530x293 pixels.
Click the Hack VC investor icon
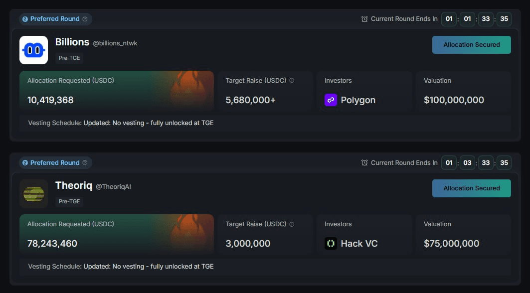coord(331,243)
